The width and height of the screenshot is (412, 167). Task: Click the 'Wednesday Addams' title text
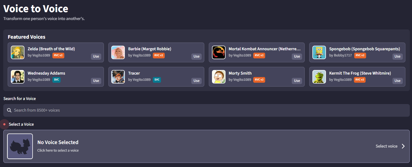[46, 73]
